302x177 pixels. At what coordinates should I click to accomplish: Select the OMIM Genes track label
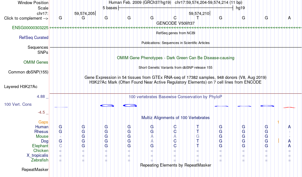click(36, 62)
